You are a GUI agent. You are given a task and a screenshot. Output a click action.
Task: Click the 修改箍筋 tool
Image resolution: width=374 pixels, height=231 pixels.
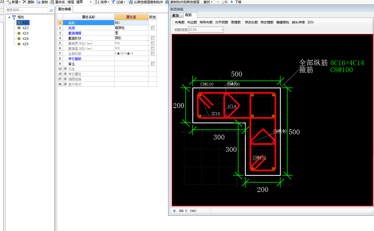click(x=267, y=22)
